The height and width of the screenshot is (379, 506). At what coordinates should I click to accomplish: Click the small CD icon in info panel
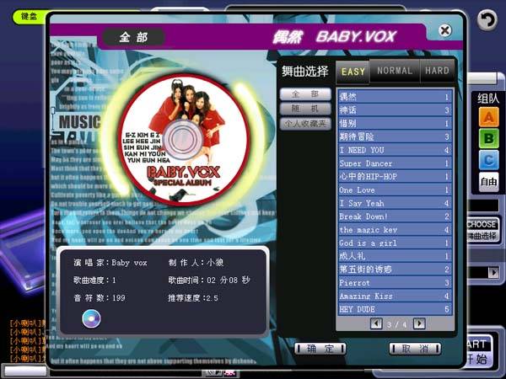click(x=91, y=318)
